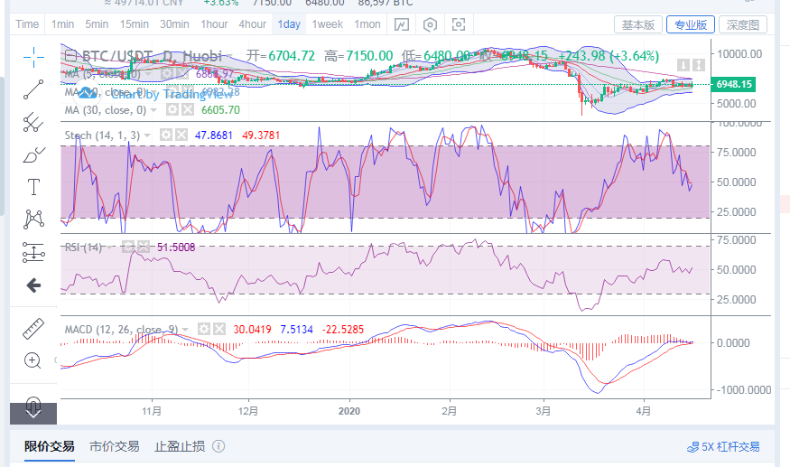Click MA 30 value 6605.70
The image size is (790, 467).
click(x=220, y=110)
